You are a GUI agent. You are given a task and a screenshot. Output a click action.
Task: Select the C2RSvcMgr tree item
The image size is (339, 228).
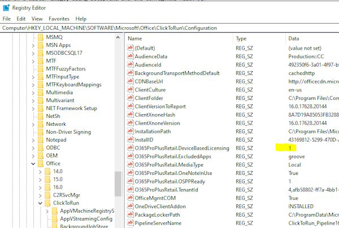[66, 195]
